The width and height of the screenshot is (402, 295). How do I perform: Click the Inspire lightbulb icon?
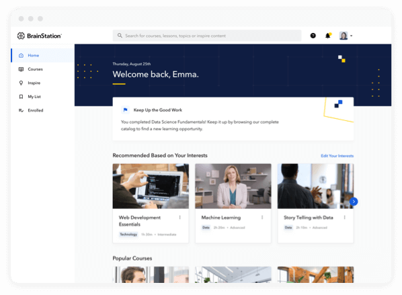[21, 83]
